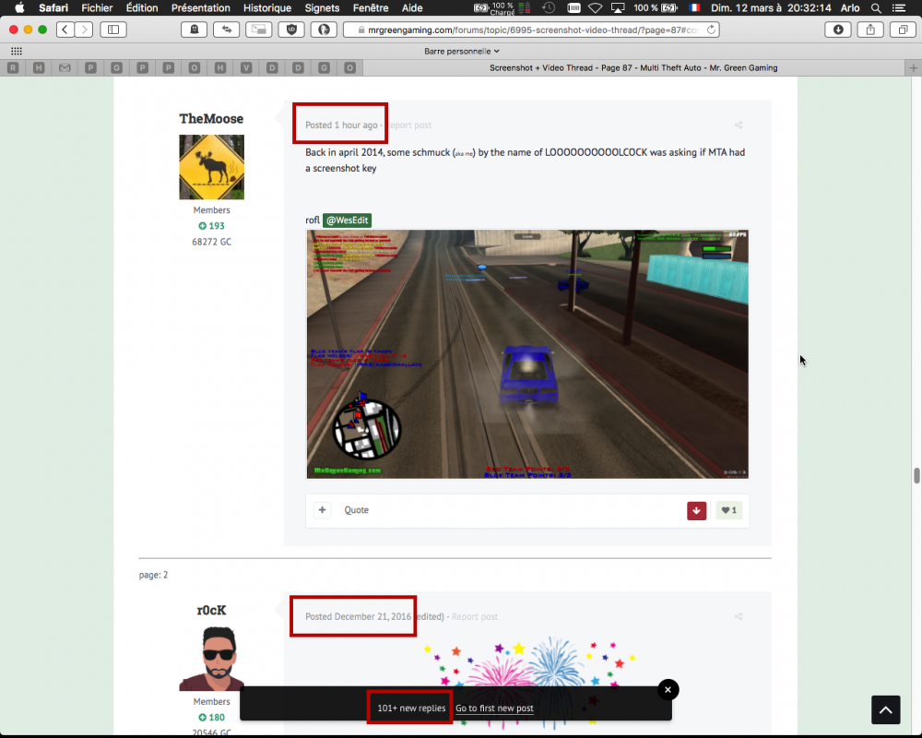
Task: Open the Présentation menu in menu bar
Action: point(200,8)
